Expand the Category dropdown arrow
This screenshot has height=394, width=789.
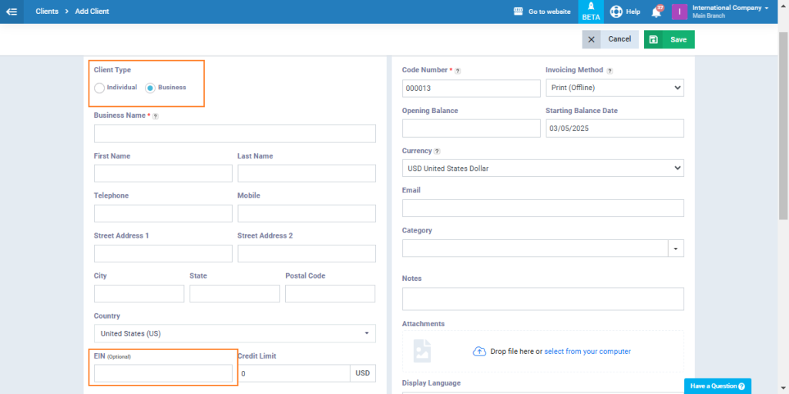pyautogui.click(x=676, y=249)
